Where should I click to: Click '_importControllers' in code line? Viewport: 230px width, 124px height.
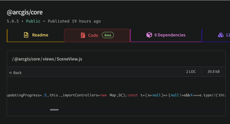coord(79,95)
